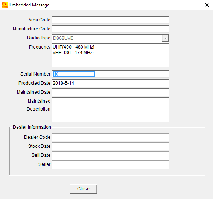Screen dimensions: 213x199
Task: Click the Dealer Information group label
Action: 32,127
